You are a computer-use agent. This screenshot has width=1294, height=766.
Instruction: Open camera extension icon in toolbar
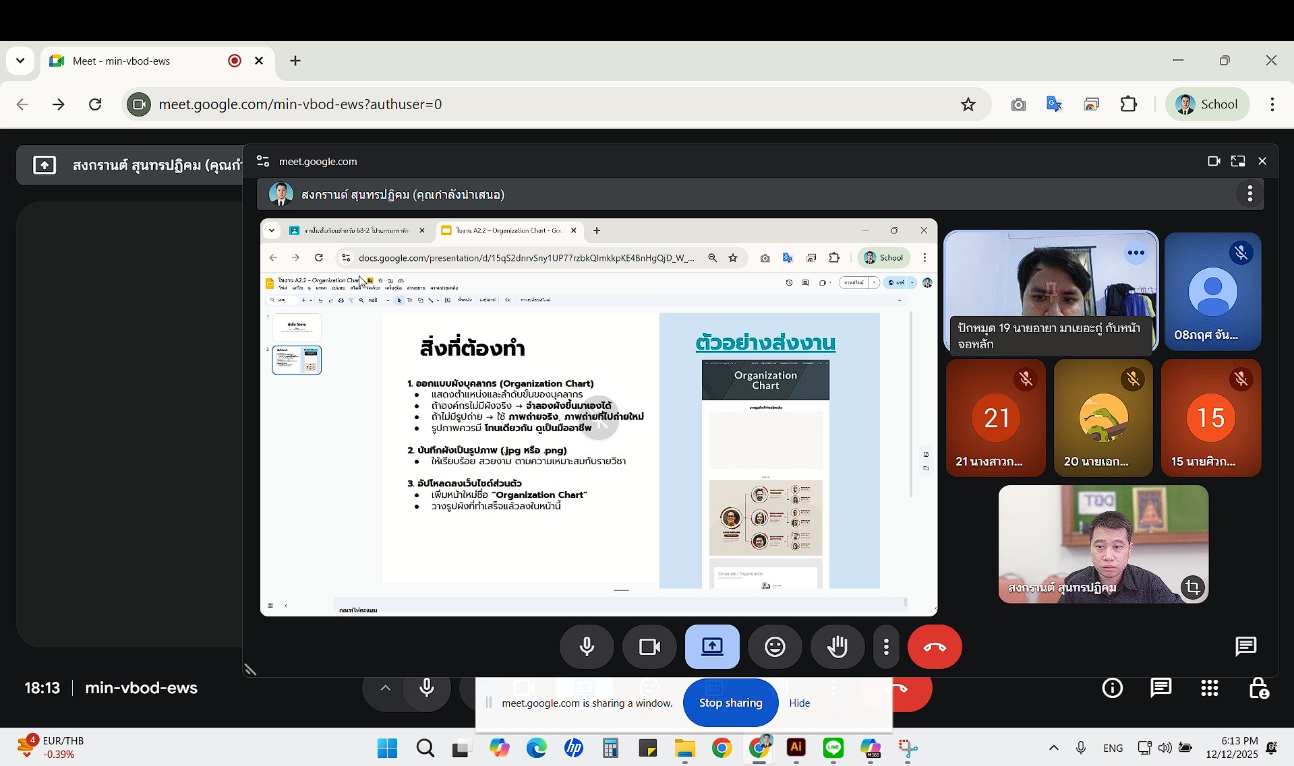coord(1018,104)
